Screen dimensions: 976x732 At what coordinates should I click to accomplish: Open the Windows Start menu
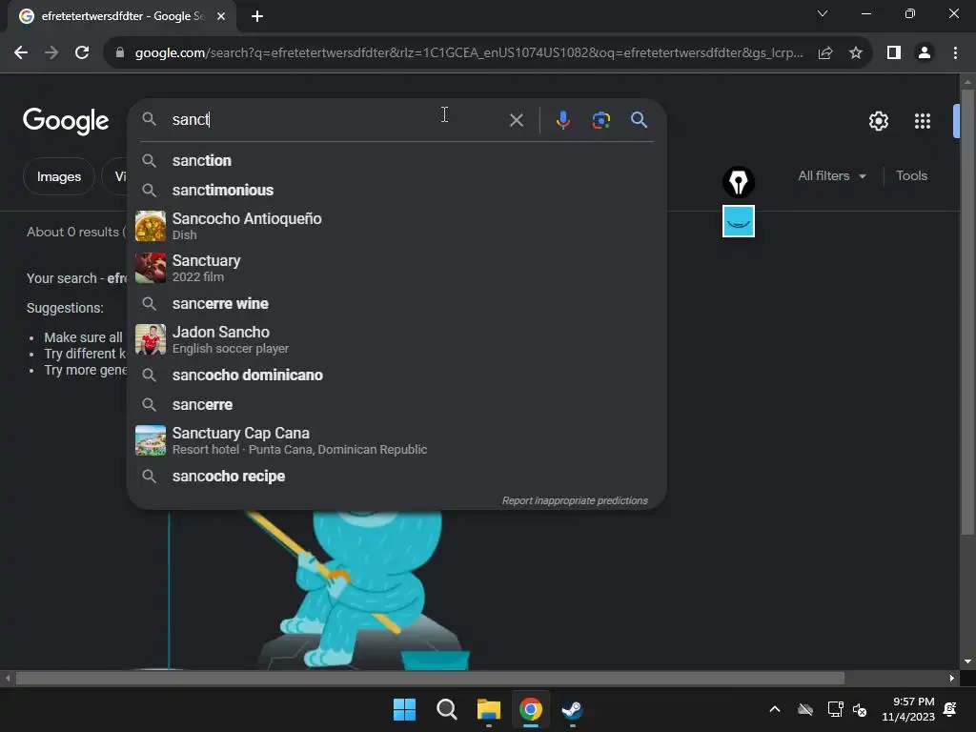404,709
